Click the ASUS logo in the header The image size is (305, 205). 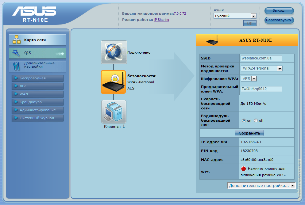coord(34,11)
